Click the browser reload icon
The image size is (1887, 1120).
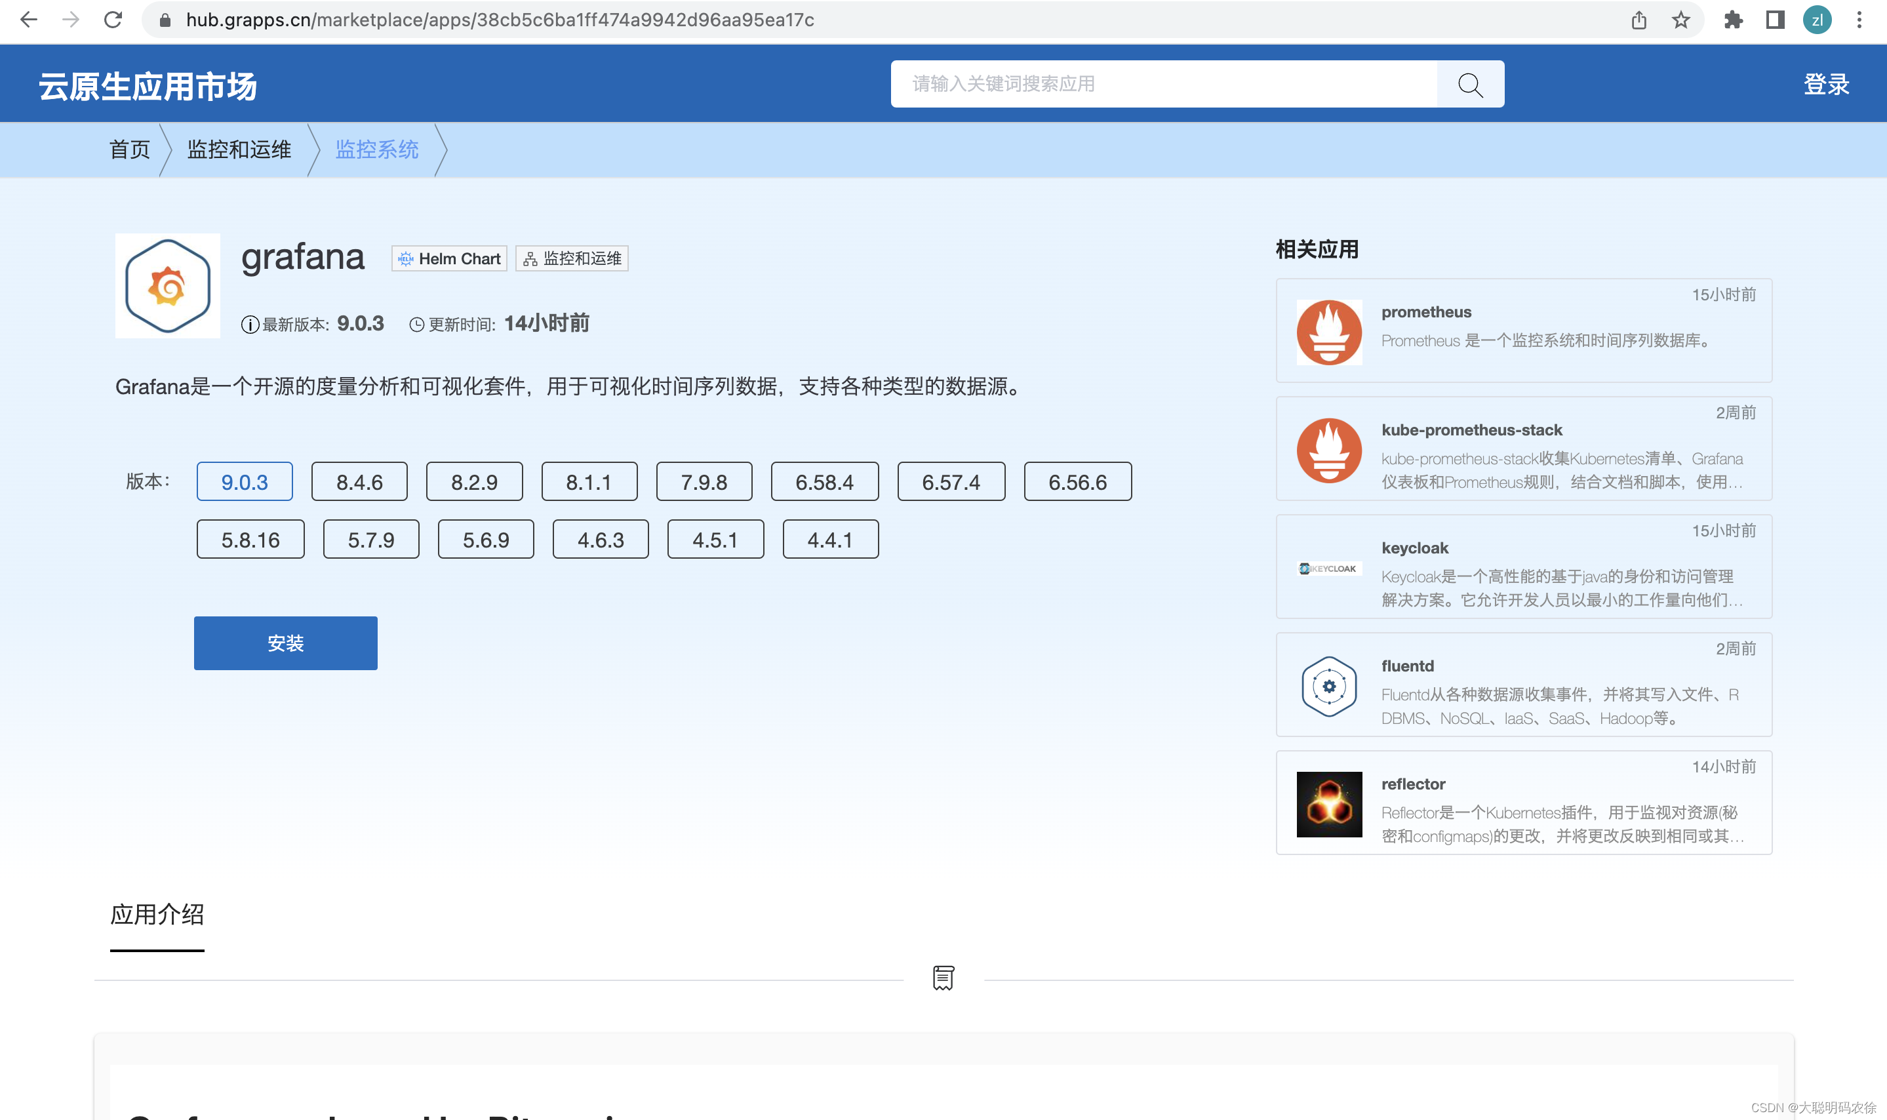point(113,20)
